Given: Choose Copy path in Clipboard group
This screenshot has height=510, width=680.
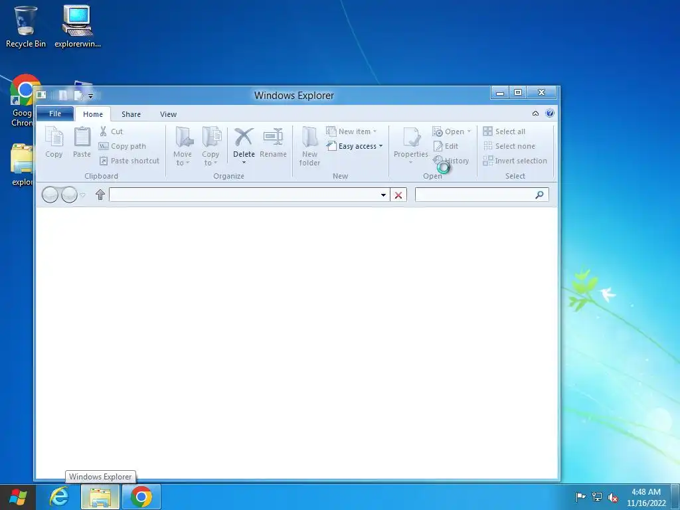Looking at the screenshot, I should 122,146.
